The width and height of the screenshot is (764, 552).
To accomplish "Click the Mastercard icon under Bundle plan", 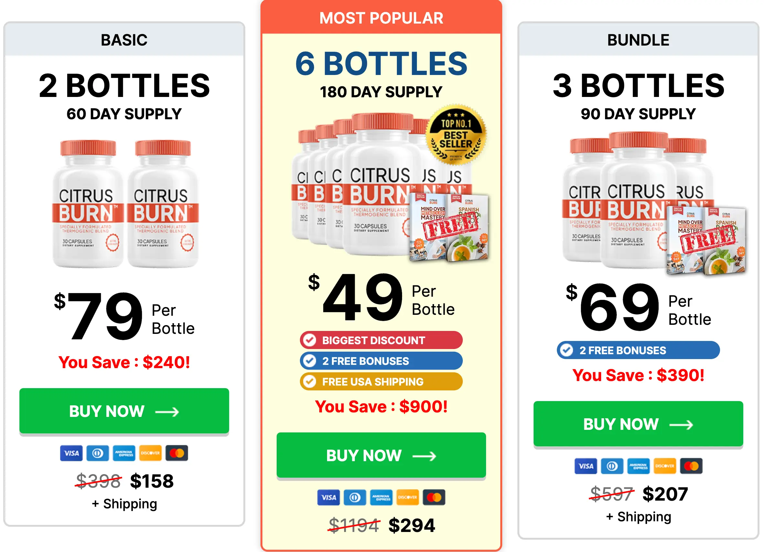I will (691, 466).
